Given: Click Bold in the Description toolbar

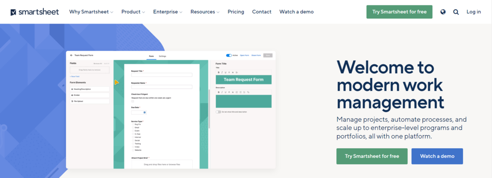Looking at the screenshot, I should pos(219,92).
